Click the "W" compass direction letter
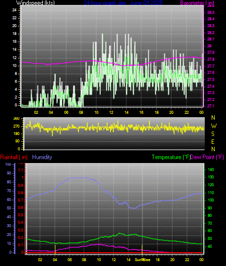 (214, 126)
